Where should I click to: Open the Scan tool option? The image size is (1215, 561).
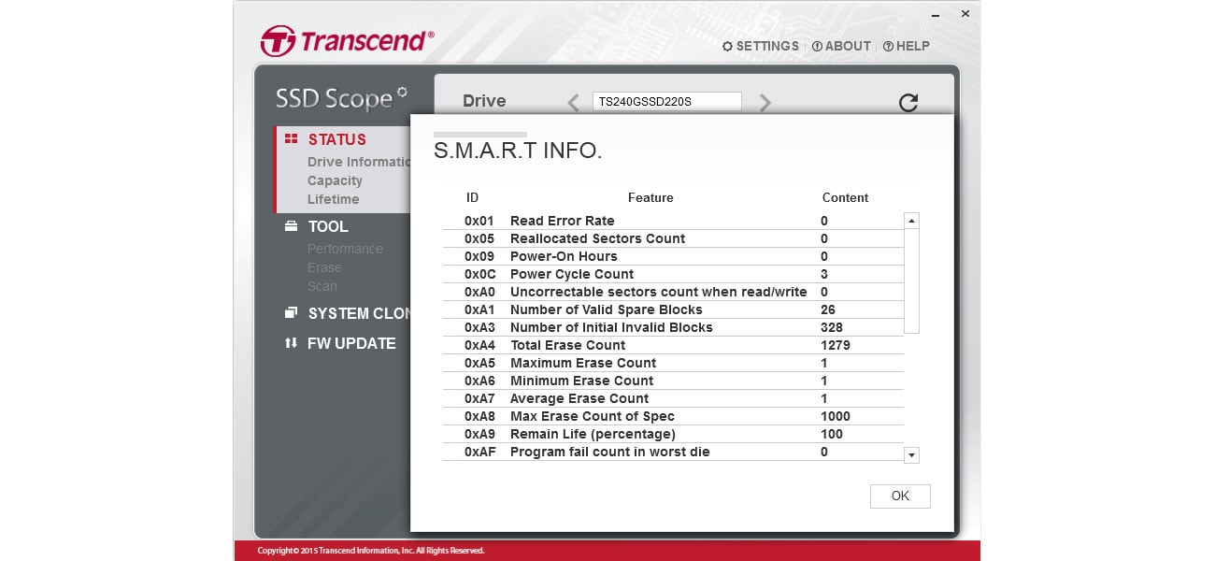pos(322,286)
